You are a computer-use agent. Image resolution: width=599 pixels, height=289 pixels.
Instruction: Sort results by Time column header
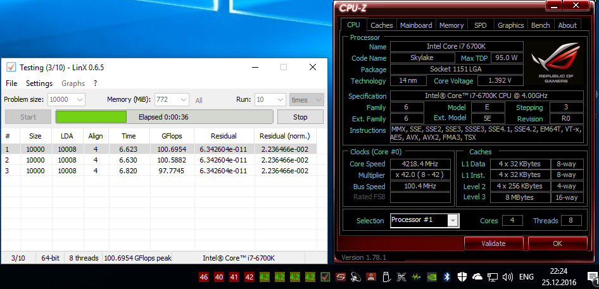coord(129,136)
